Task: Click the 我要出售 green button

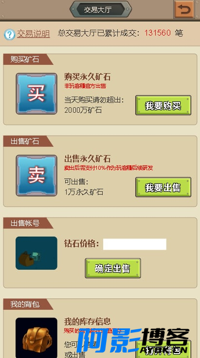Action: click(x=163, y=187)
